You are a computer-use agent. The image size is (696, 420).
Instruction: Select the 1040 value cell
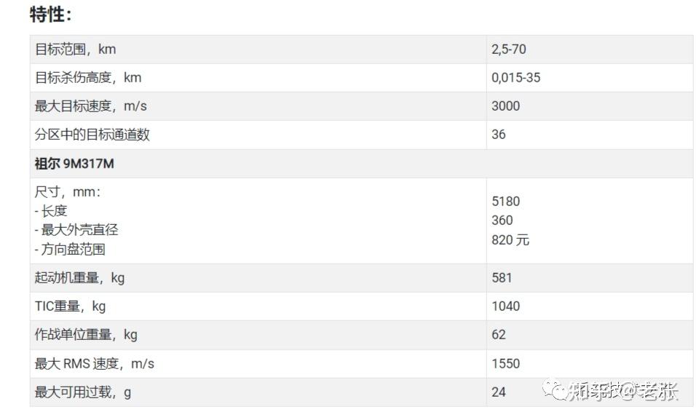click(x=505, y=306)
